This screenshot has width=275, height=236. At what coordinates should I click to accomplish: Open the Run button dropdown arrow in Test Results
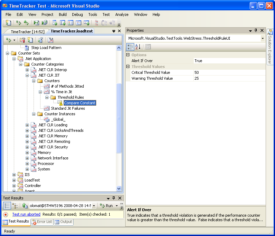tap(117, 206)
